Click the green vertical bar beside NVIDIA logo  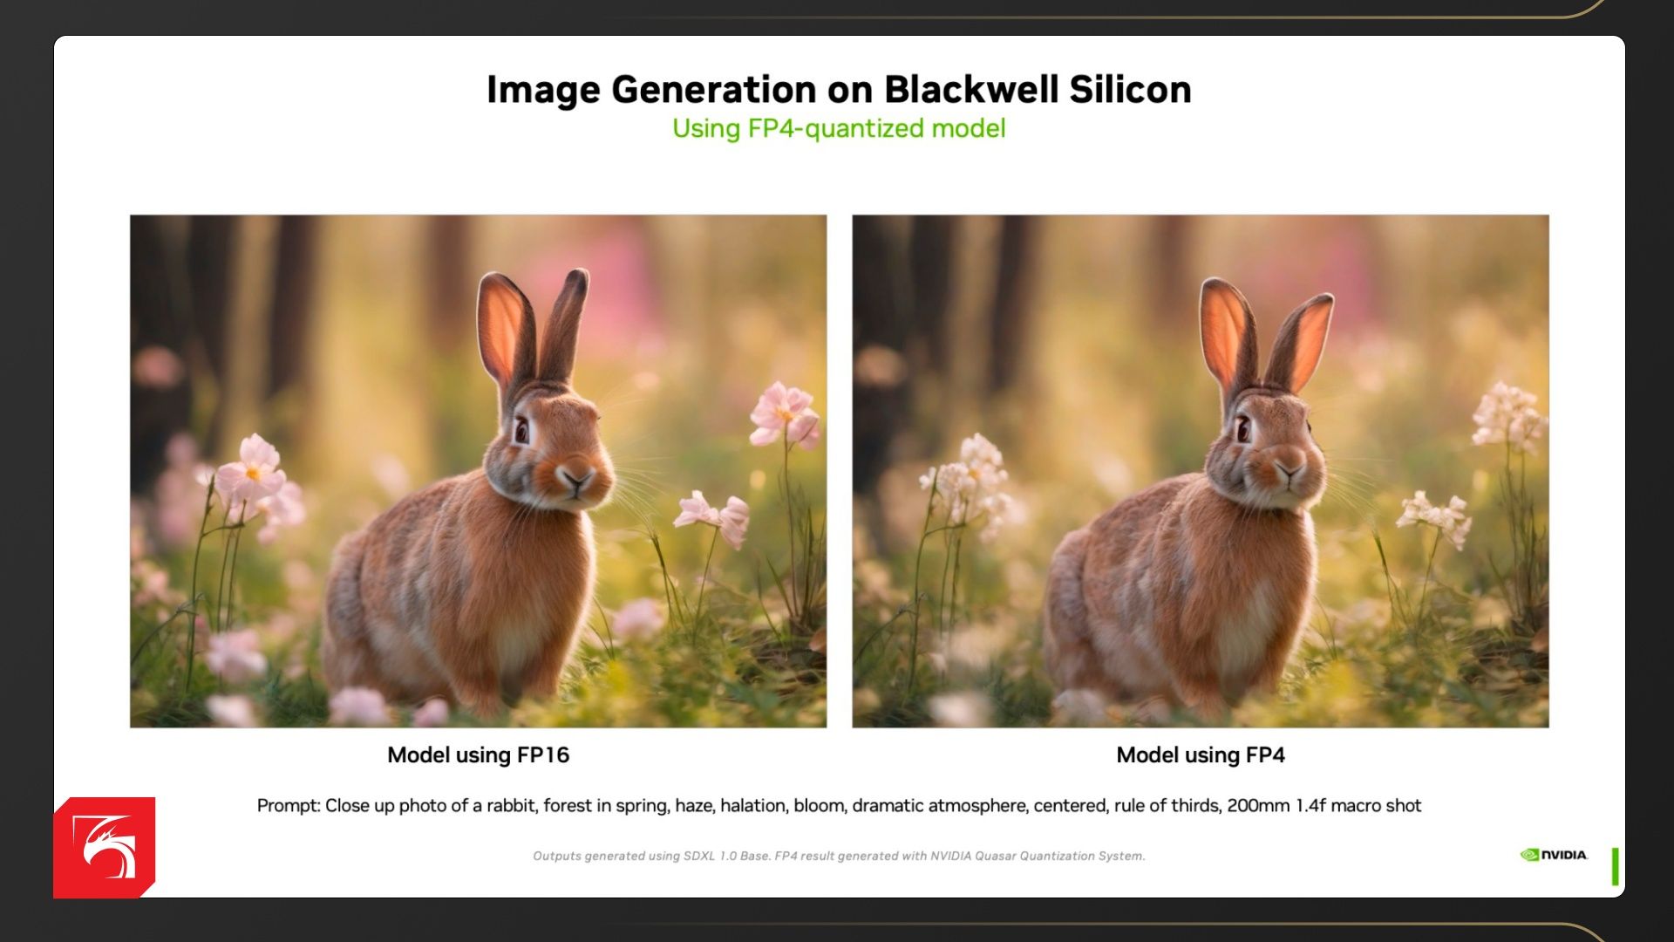(x=1615, y=866)
